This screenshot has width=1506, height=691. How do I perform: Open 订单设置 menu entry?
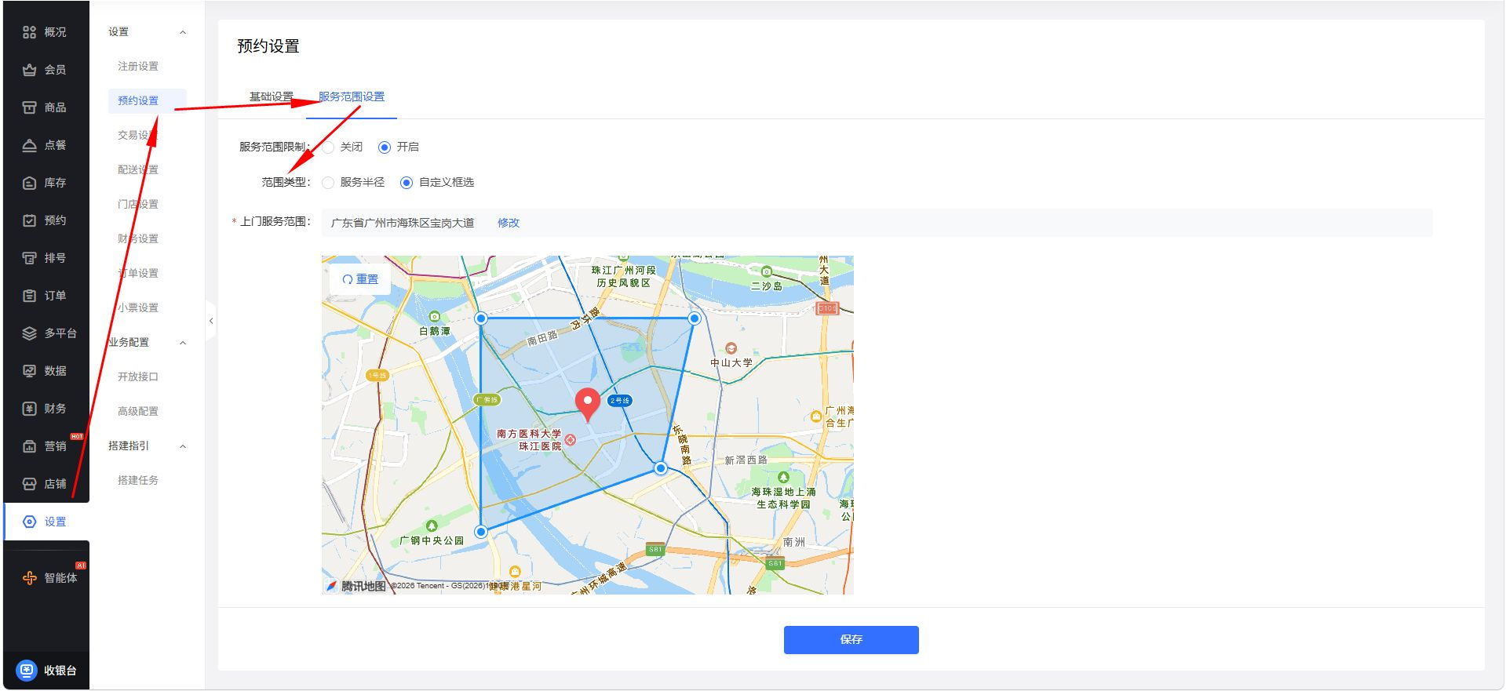pyautogui.click(x=138, y=274)
